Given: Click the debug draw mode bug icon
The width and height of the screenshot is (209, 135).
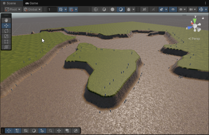Looking at the screenshot, I should [129, 9].
